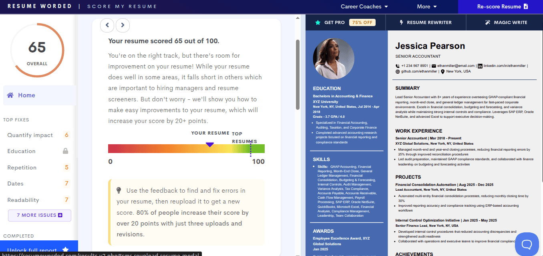Open the Readability fix item

pyautogui.click(x=38, y=200)
